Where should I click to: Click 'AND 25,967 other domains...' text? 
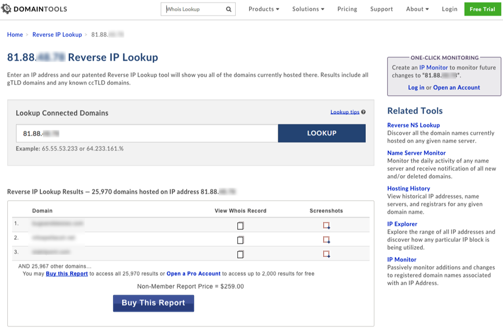(x=55, y=267)
